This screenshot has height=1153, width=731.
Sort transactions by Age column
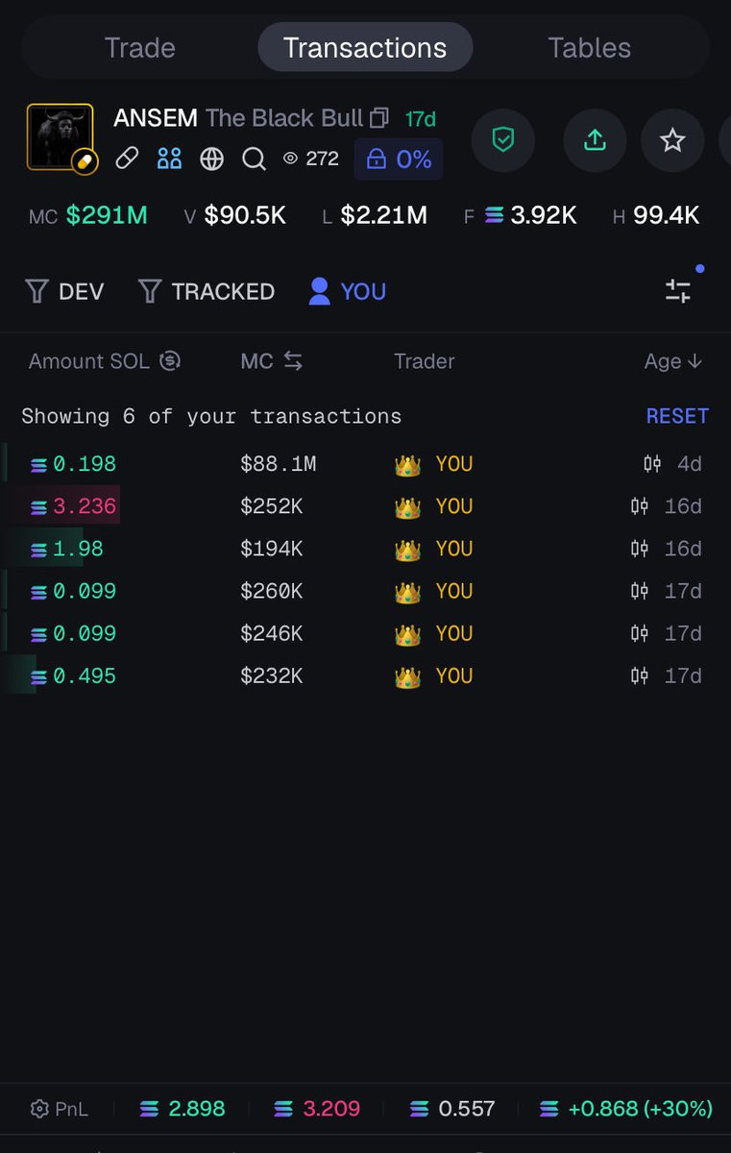point(673,361)
